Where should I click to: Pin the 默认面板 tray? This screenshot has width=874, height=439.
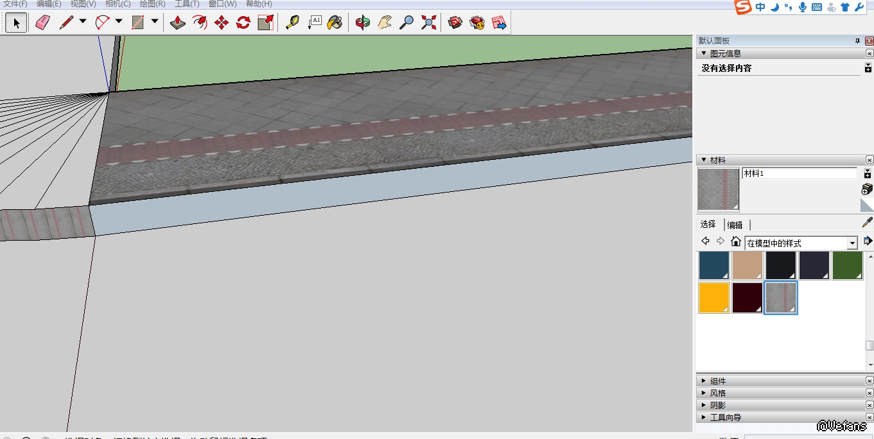click(857, 41)
